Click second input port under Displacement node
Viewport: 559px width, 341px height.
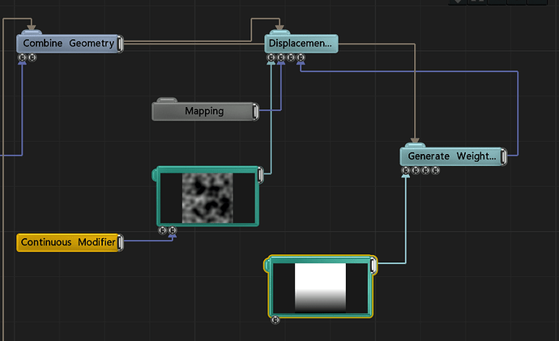pyautogui.click(x=281, y=58)
